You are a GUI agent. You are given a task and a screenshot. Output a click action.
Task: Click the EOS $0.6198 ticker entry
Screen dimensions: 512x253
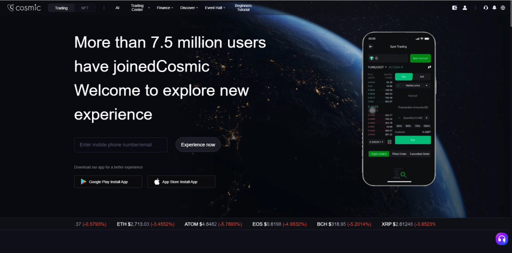(x=279, y=224)
